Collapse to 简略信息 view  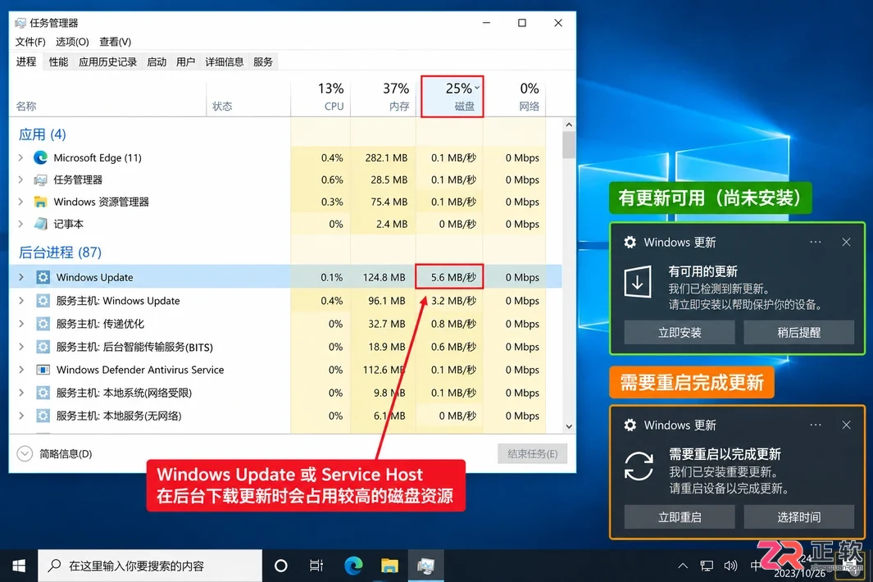click(54, 454)
